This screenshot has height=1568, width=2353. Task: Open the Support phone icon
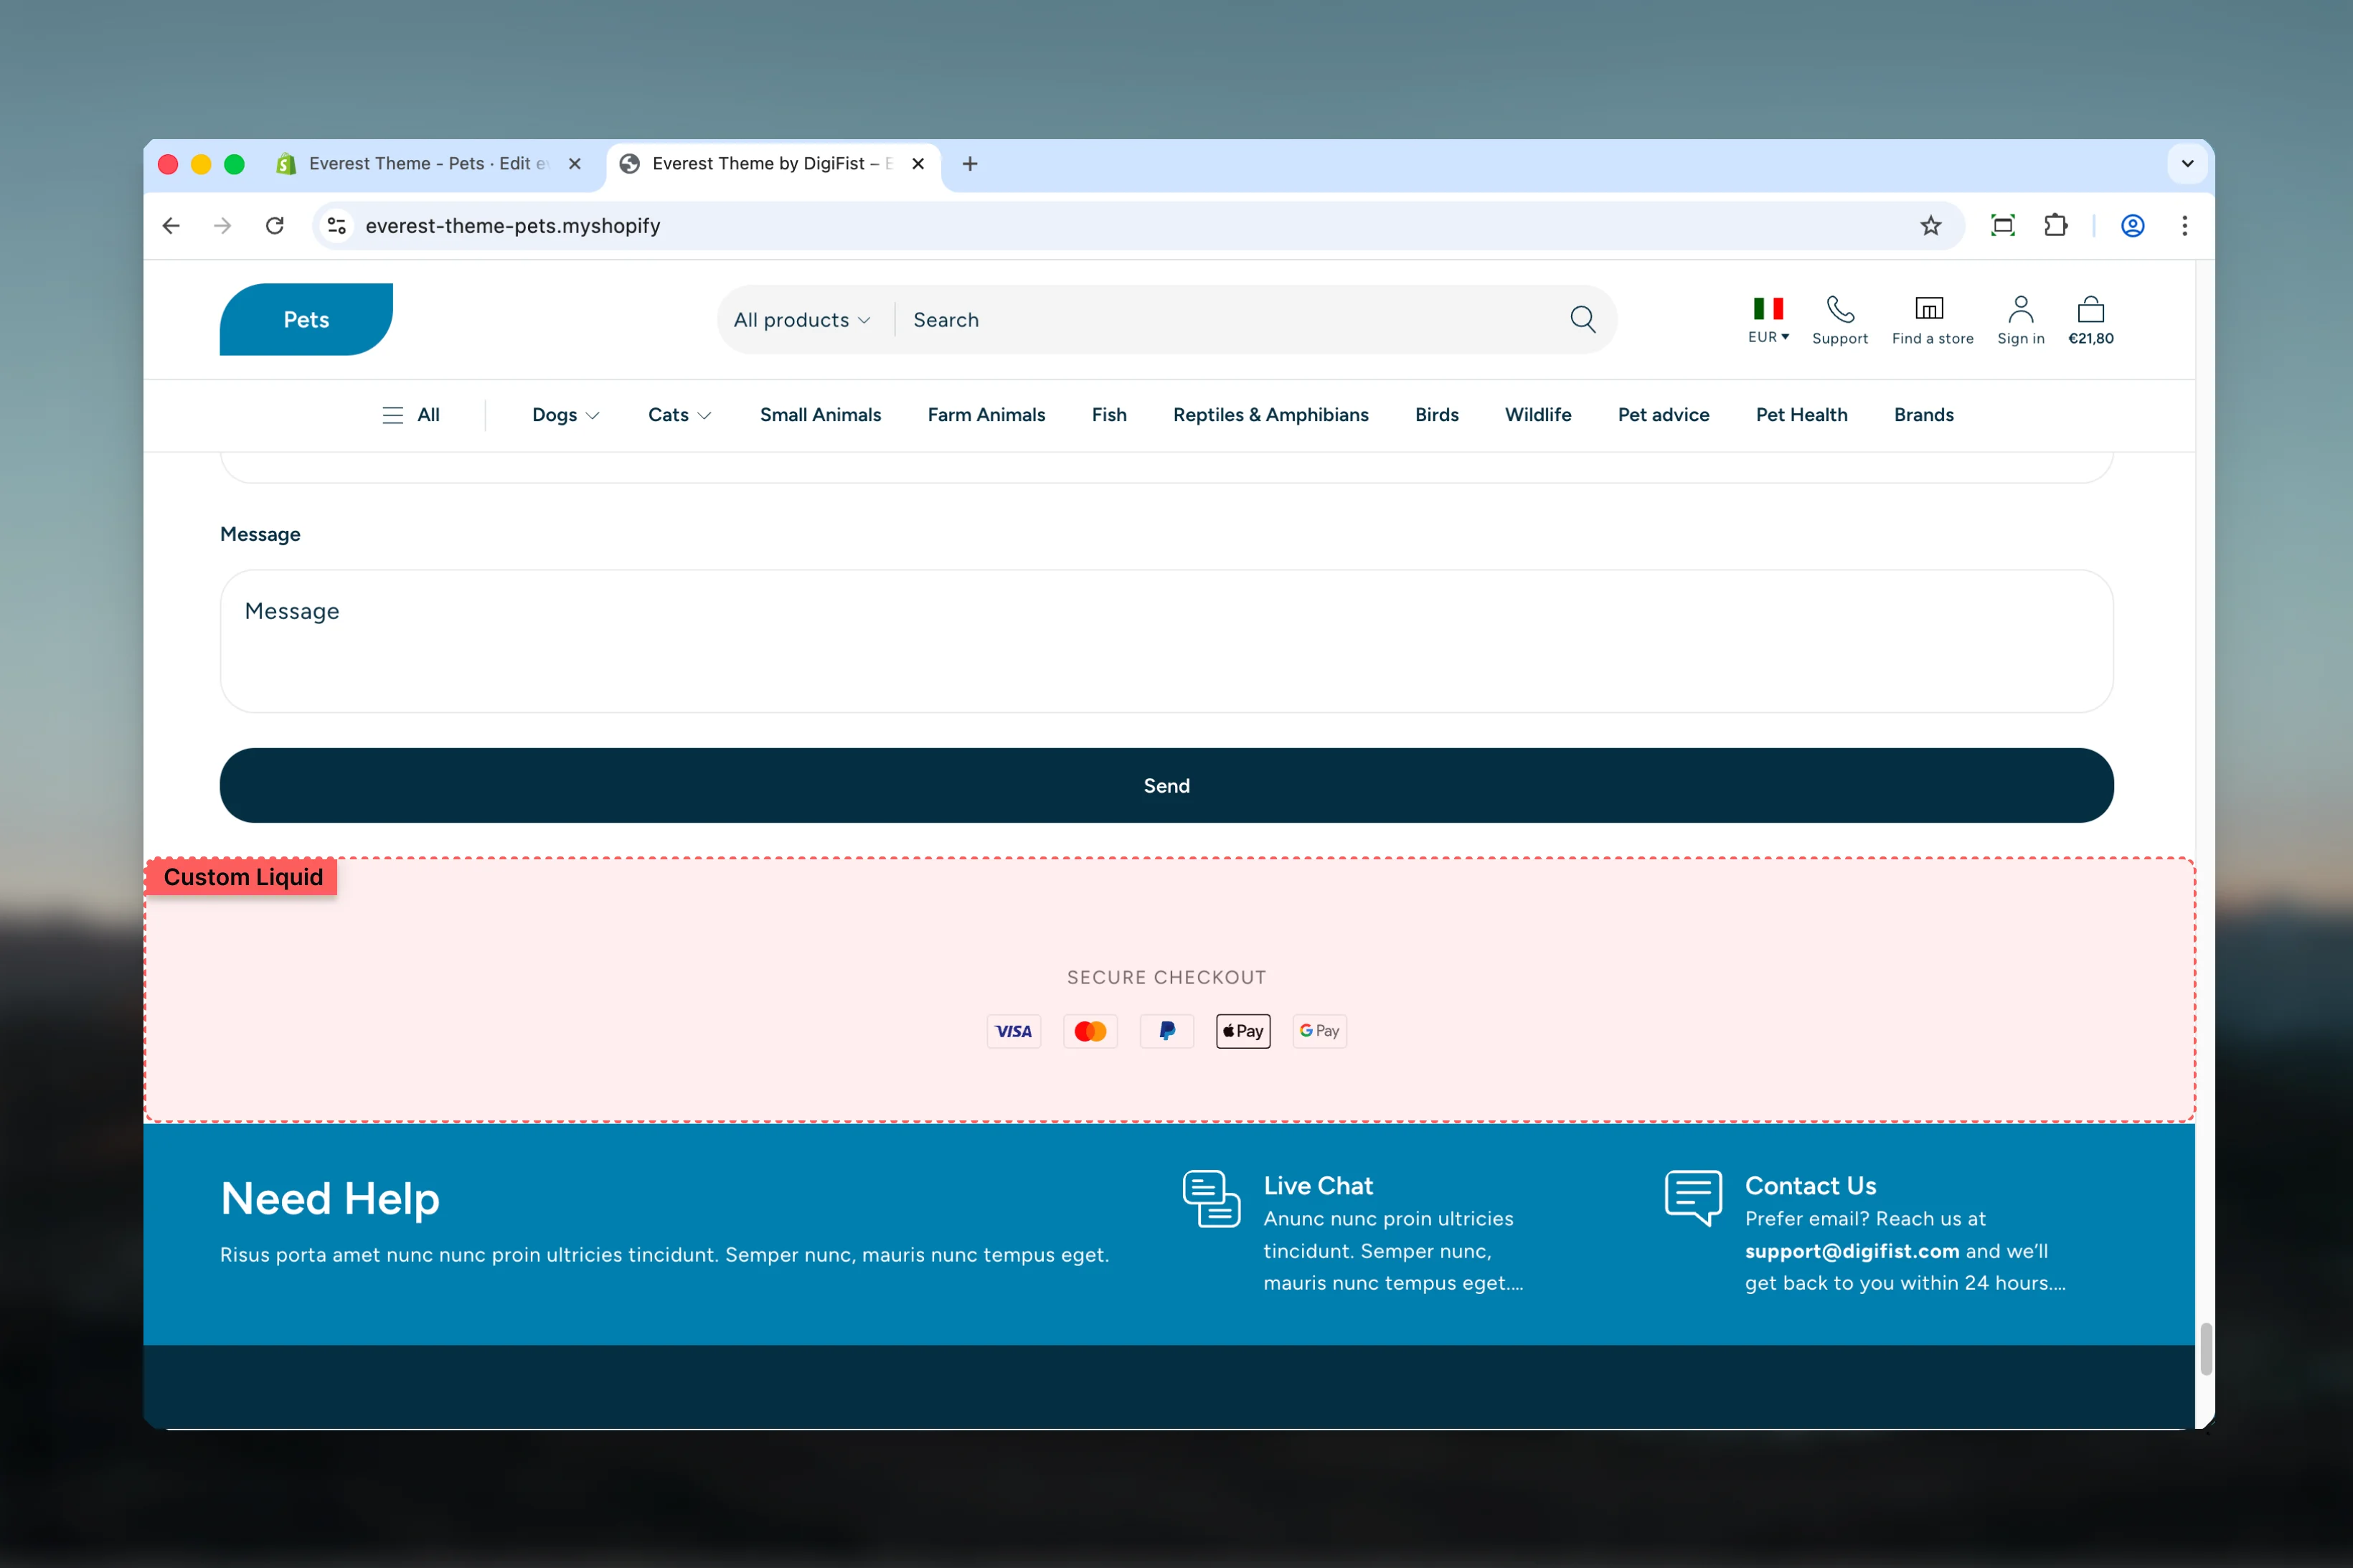[x=1840, y=309]
